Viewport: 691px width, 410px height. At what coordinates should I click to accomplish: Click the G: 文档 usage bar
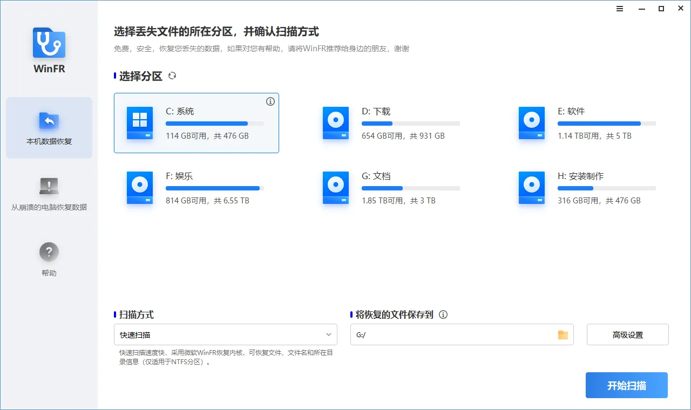point(411,188)
